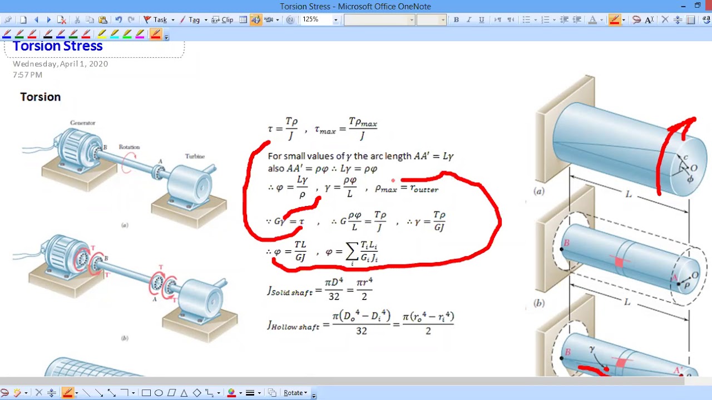Click the Torsion Stress page title
Viewport: 712px width, 400px height.
(57, 46)
